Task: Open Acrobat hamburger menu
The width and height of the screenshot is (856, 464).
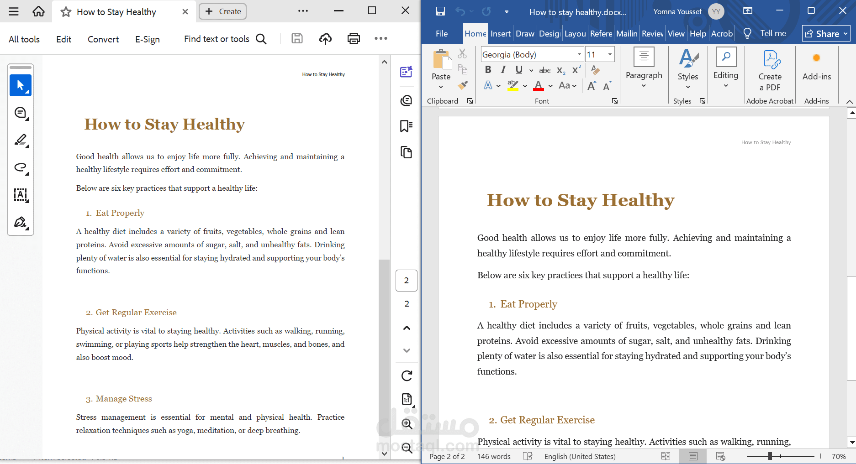Action: point(14,11)
